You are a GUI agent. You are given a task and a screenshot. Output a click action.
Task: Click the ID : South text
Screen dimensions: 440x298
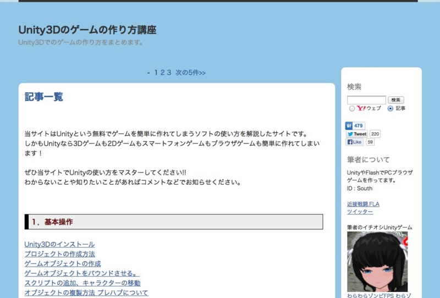click(360, 188)
